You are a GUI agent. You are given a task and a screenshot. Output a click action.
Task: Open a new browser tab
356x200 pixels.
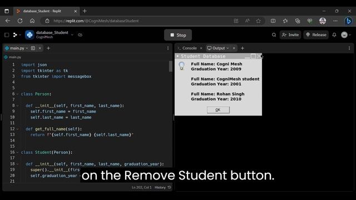pyautogui.click(x=85, y=11)
